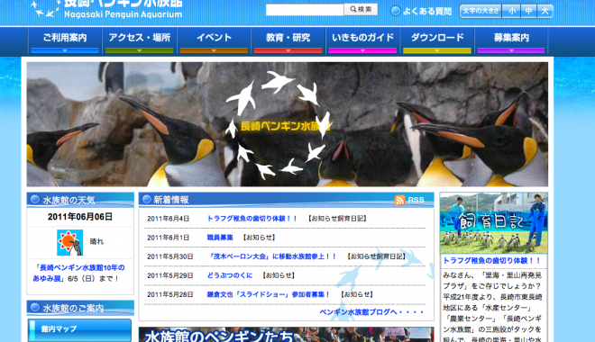Click the 2011年06月06日 weather date
Screen dimensions: 595x342
80,217
